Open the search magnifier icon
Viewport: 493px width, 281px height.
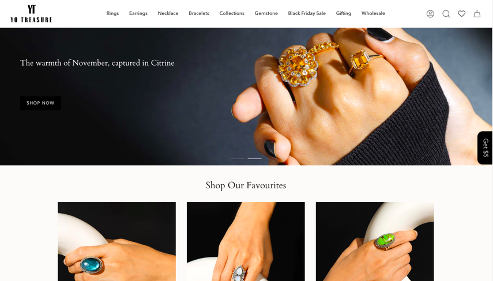click(446, 14)
